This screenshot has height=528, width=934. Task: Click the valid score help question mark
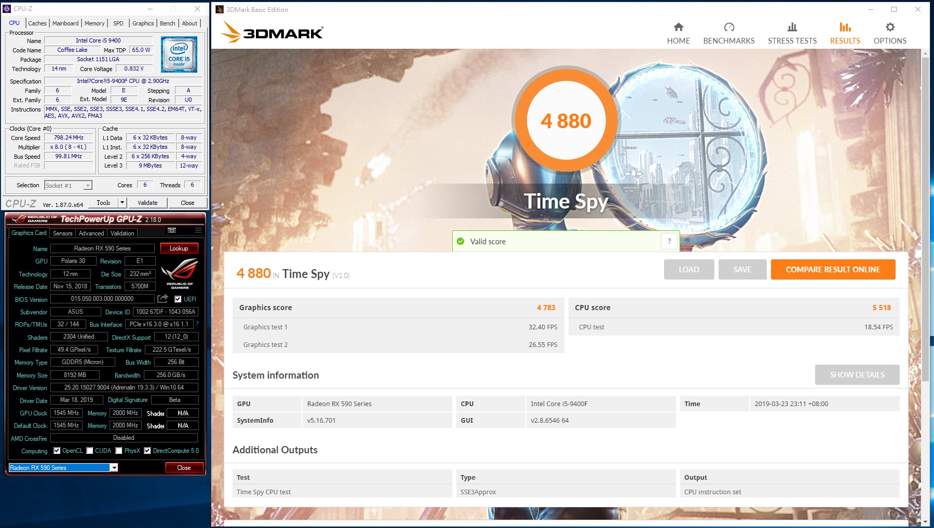click(x=669, y=241)
